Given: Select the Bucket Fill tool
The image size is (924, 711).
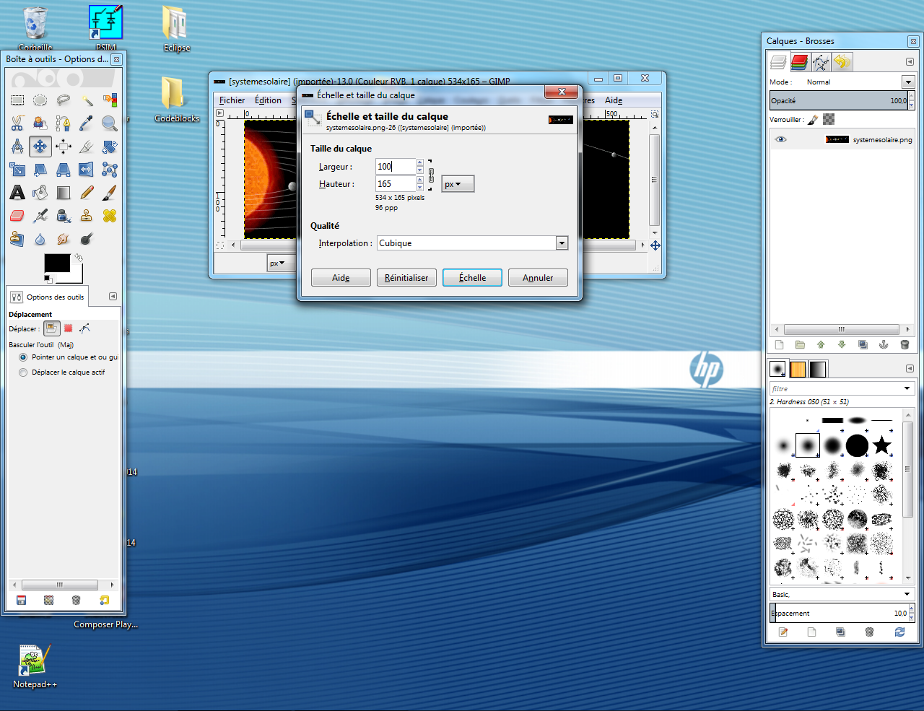Looking at the screenshot, I should point(40,193).
